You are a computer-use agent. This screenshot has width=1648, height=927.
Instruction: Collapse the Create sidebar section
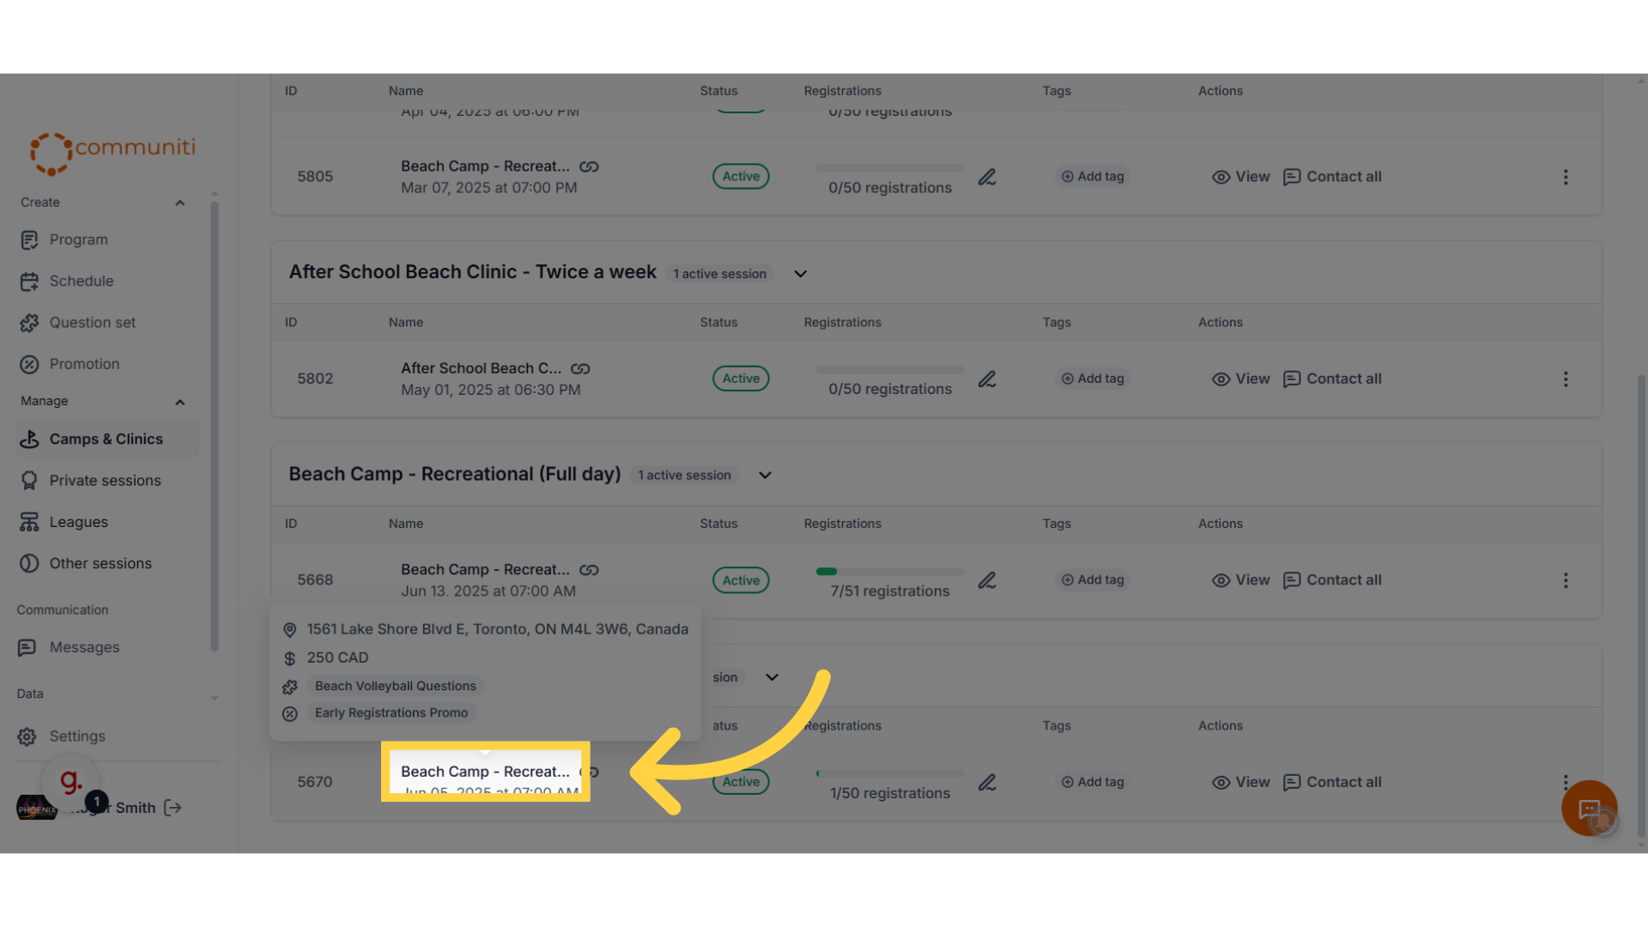[x=179, y=203]
